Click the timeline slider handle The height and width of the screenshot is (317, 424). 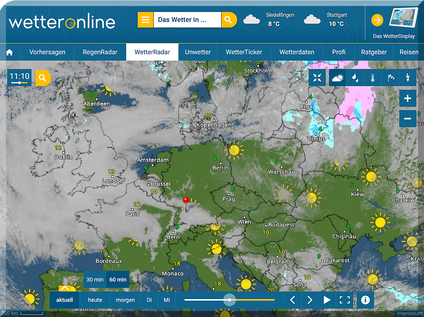(x=230, y=300)
